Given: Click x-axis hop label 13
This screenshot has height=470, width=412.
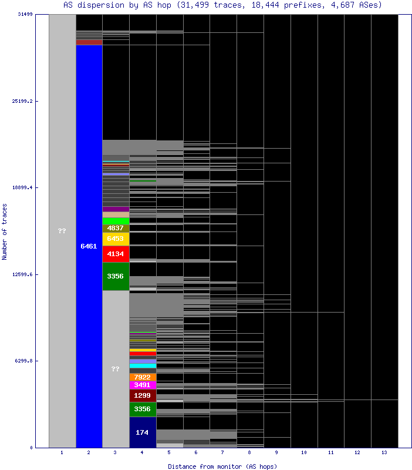Looking at the screenshot, I should point(384,452).
